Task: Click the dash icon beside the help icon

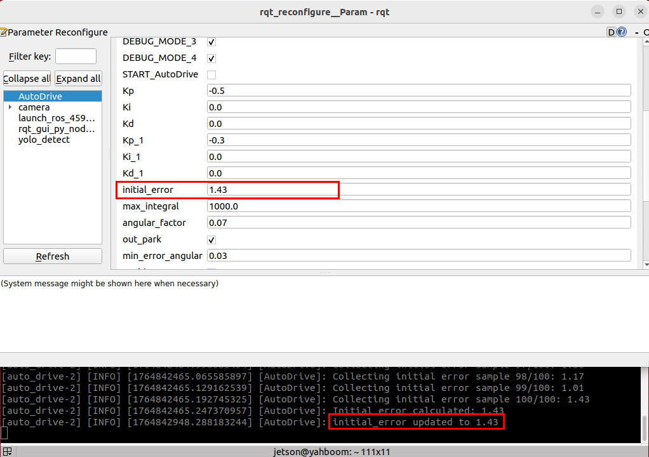Action: point(636,32)
